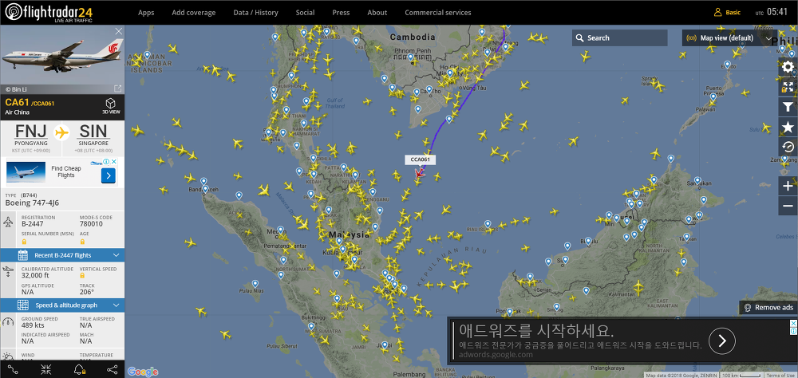This screenshot has height=378, width=798.
Task: Click the 489 kts ground speed value
Action: pos(33,325)
